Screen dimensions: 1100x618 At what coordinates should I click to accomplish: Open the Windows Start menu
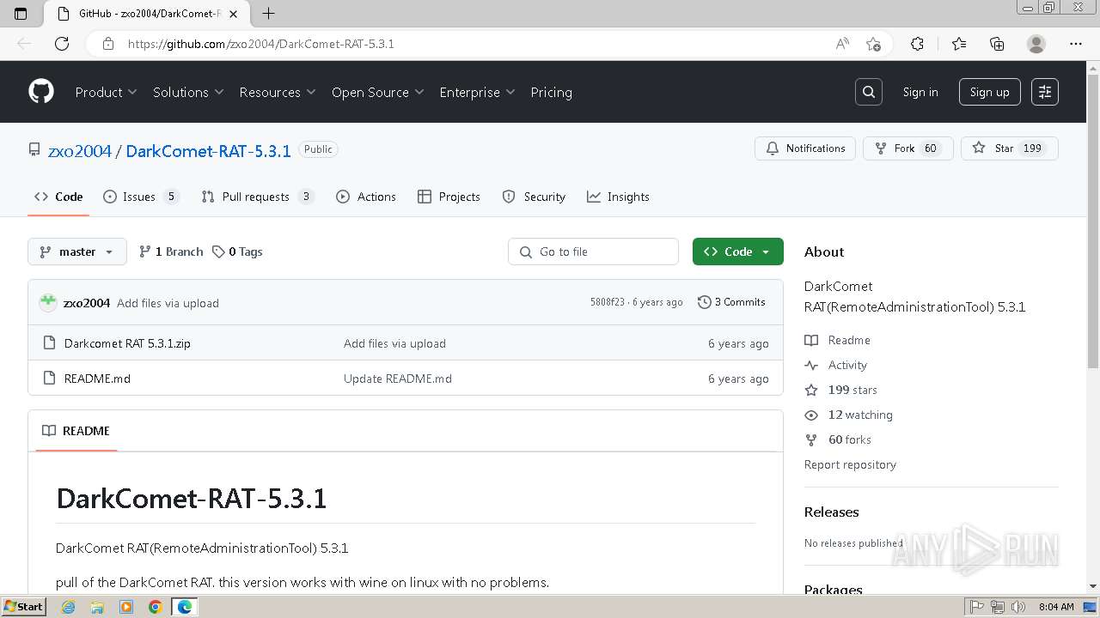click(24, 607)
